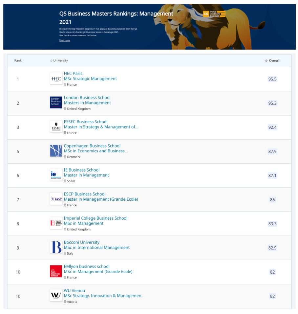Viewport: 298px width, 314px height.
Task: Open Masters in Management programme link
Action: pos(87,103)
